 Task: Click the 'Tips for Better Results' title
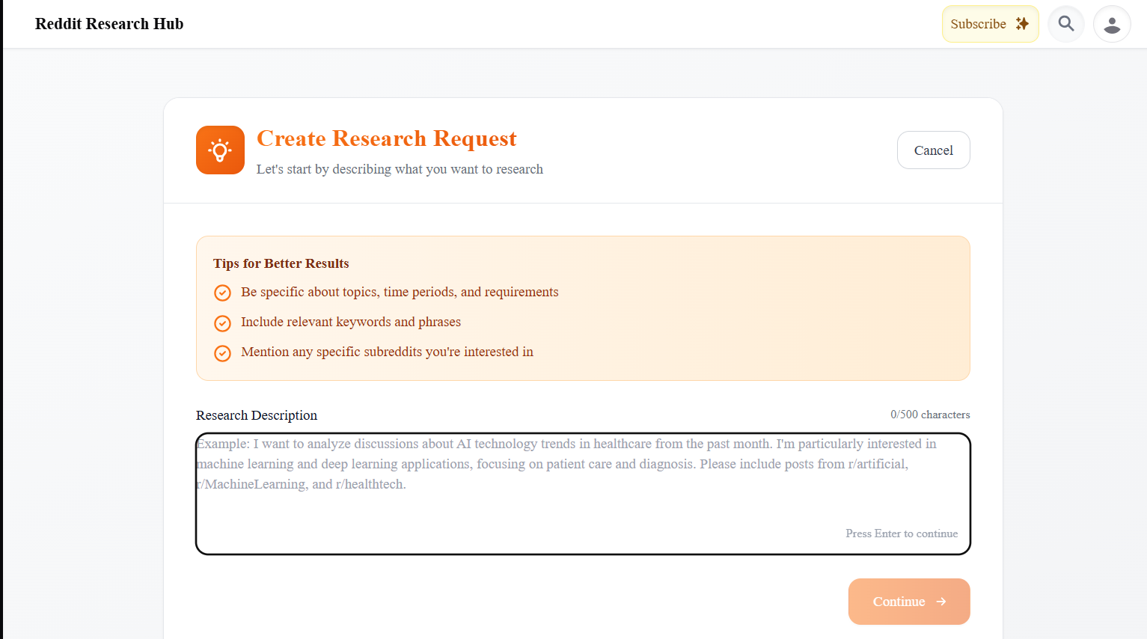[x=281, y=263]
